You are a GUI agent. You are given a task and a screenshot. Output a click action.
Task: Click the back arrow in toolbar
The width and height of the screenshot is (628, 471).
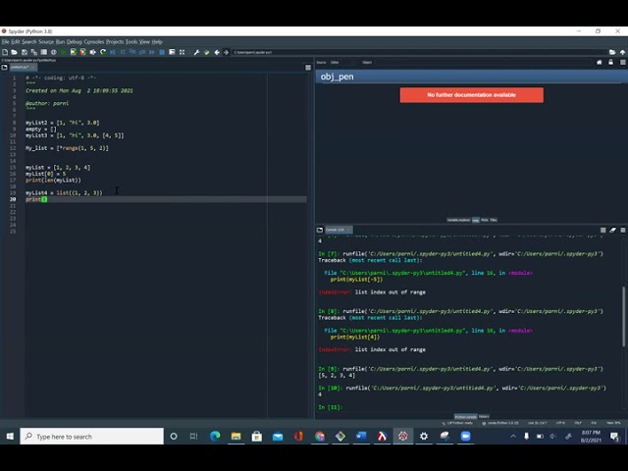(x=217, y=52)
